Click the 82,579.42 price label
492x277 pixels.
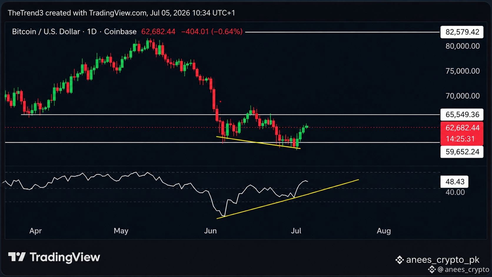[462, 32]
